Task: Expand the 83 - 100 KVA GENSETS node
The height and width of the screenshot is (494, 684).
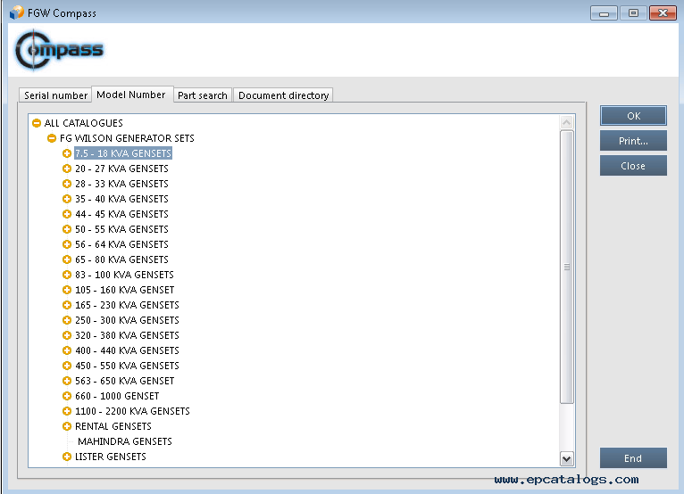Action: [67, 275]
